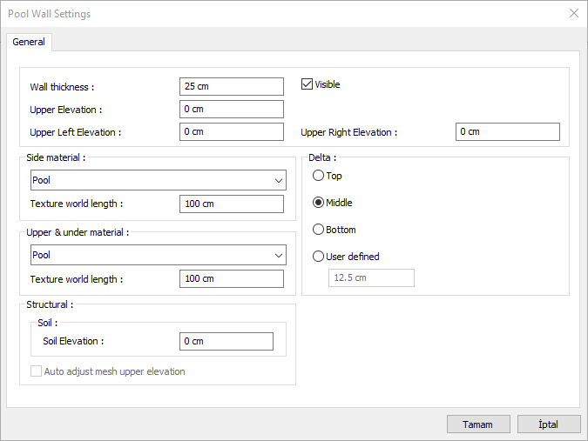Screen dimensions: 588x441
Task: Open the Side material dropdown
Action: coord(156,181)
